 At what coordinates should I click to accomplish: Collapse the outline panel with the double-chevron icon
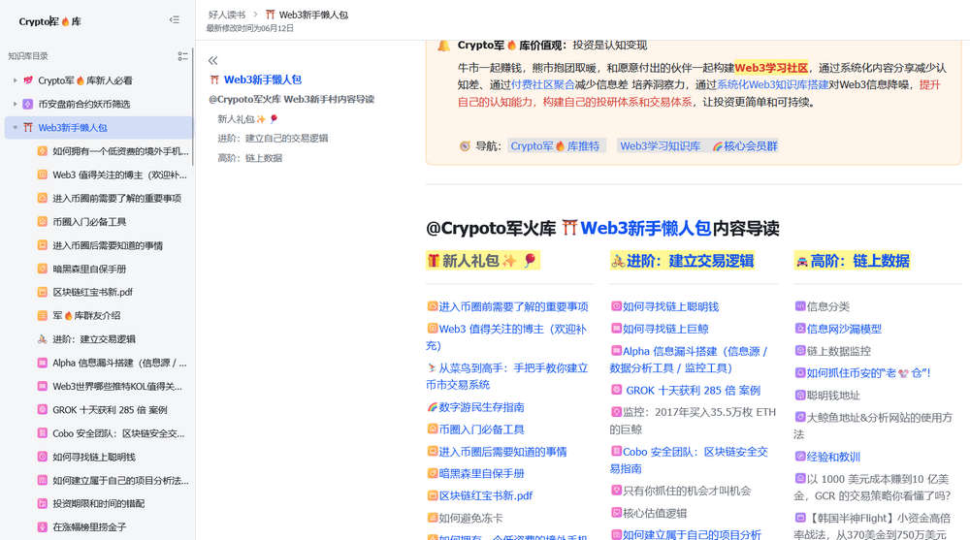212,61
